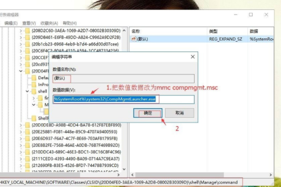Image resolution: width=281 pixels, height=187 pixels.
Task: Open the 编辑(E) menu
Action: [x=11, y=23]
